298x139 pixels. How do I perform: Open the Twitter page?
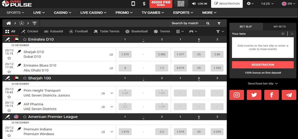click(x=254, y=95)
